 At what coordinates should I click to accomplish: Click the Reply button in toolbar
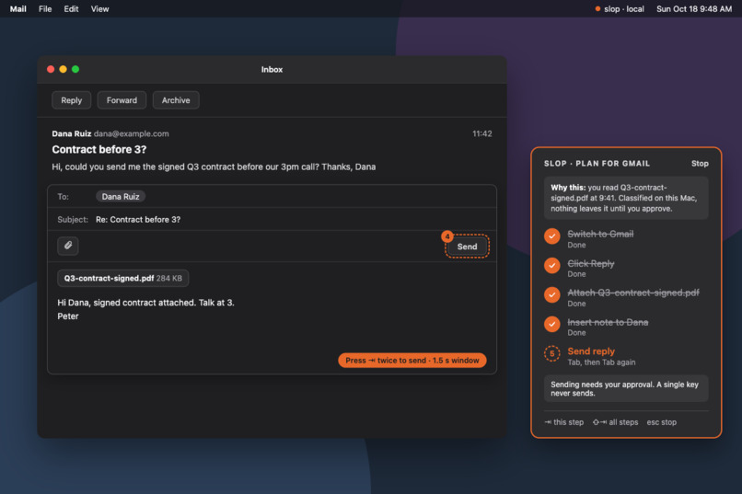point(72,100)
